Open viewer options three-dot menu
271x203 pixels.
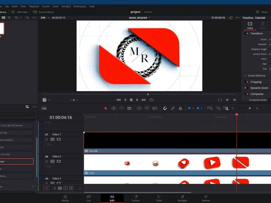click(x=237, y=18)
